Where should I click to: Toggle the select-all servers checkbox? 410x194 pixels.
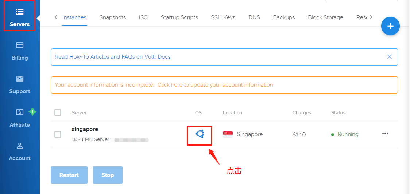58,112
